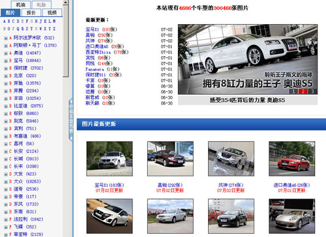This screenshot has width=326, height=237.
Task: Open the dark red 昊锐 sedan thumbnail
Action: pos(170,159)
